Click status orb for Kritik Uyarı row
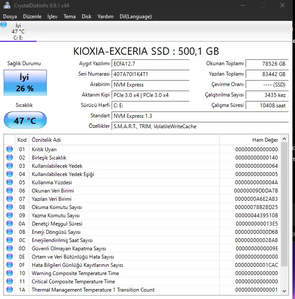295x299 pixels. 10,149
